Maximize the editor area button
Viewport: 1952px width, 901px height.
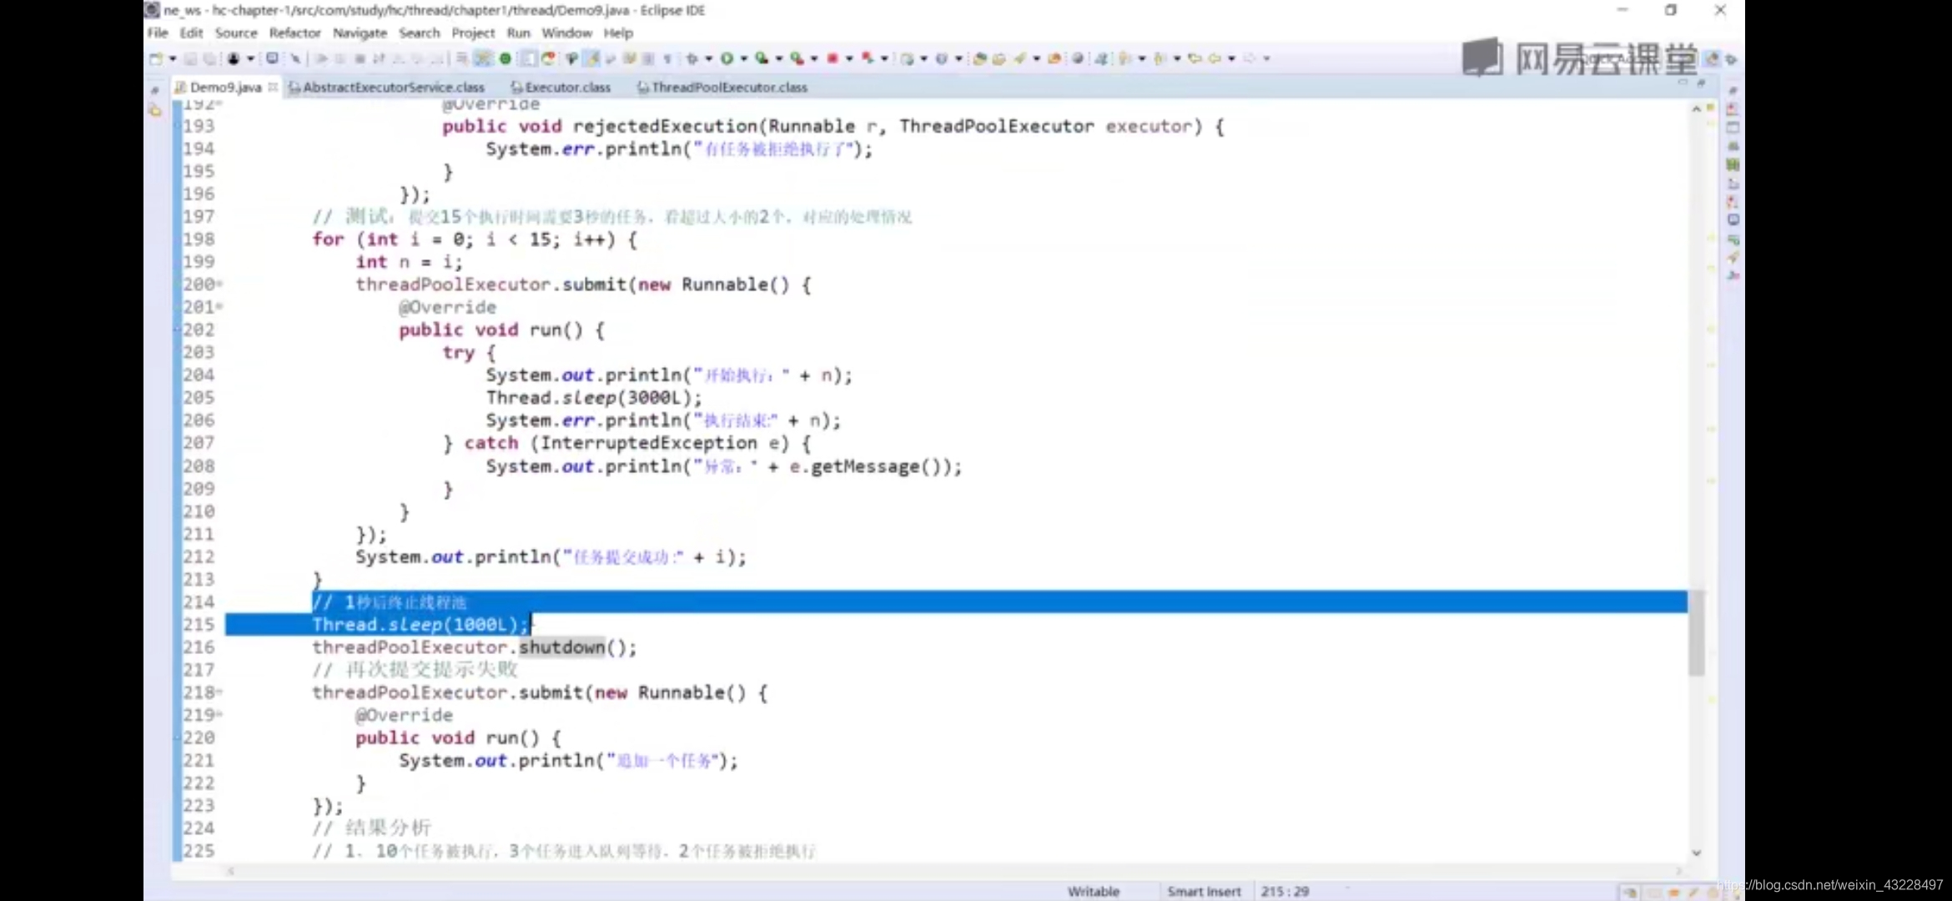(1701, 83)
